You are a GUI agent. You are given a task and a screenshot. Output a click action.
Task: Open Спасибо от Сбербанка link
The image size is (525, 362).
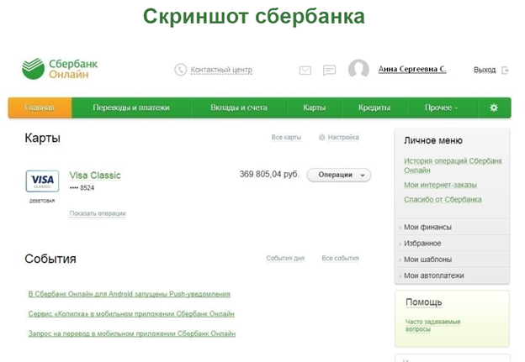click(x=443, y=200)
